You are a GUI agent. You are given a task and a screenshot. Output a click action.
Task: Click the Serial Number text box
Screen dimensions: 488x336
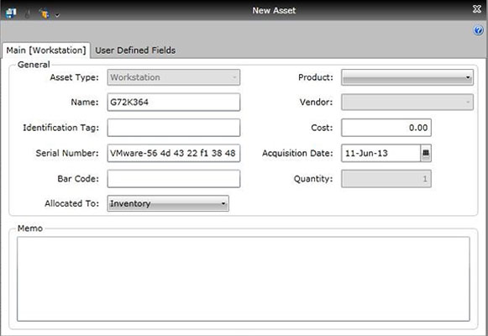click(174, 153)
